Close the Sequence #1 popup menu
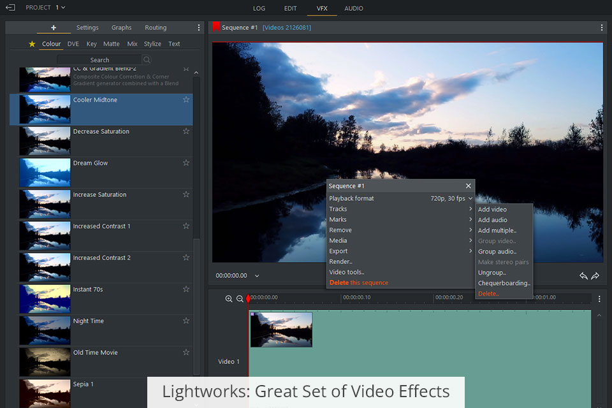 (469, 186)
